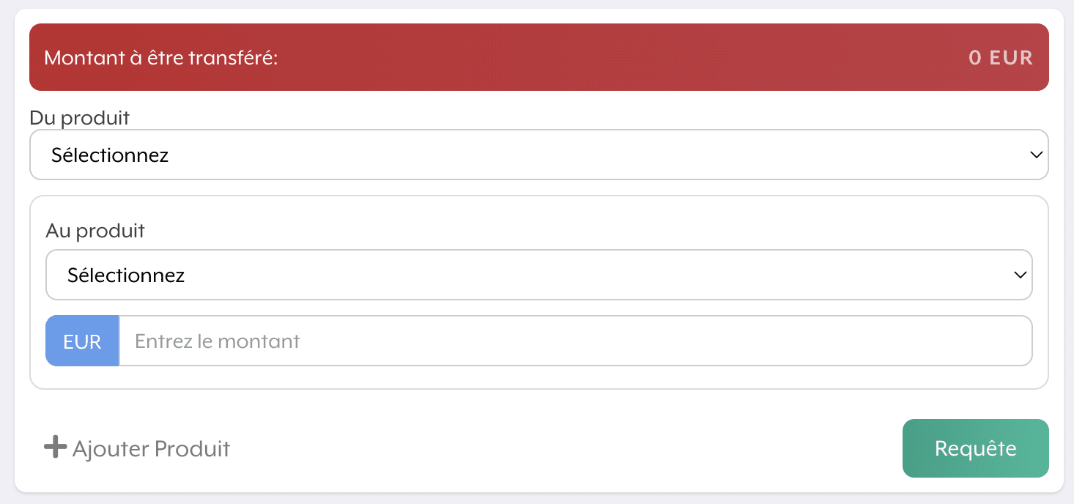The width and height of the screenshot is (1074, 504).
Task: Click the Au produit label
Action: [95, 231]
